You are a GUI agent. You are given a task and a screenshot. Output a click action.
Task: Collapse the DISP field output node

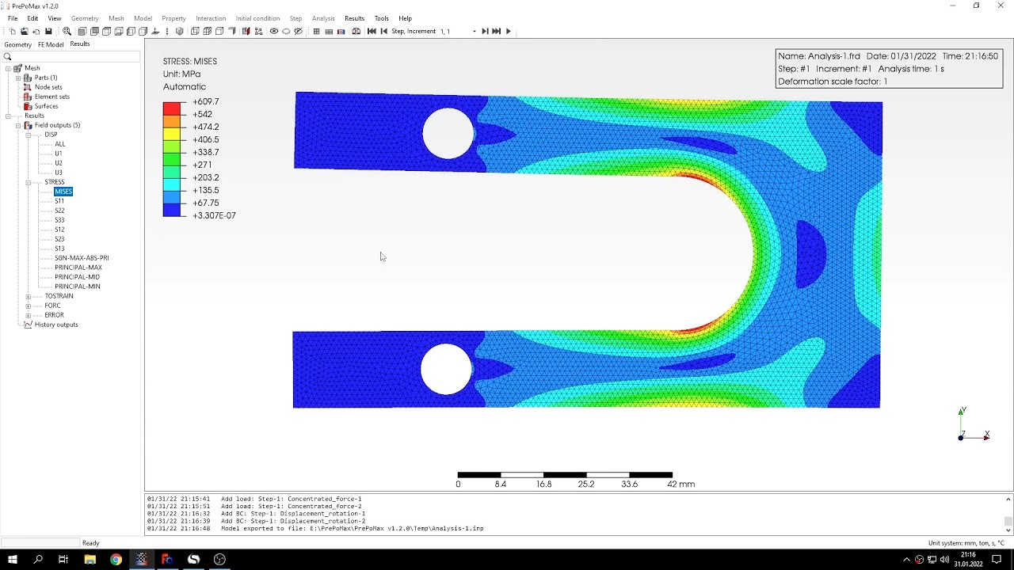click(29, 135)
